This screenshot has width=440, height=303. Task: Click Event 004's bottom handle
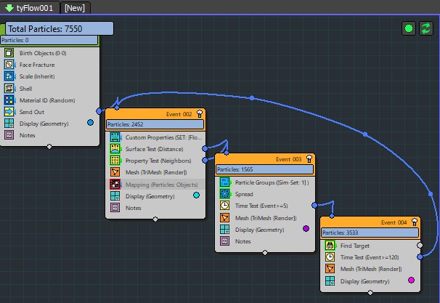point(370,293)
